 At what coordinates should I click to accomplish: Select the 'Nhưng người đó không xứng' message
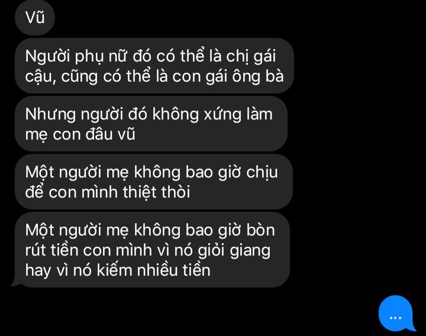pyautogui.click(x=151, y=124)
